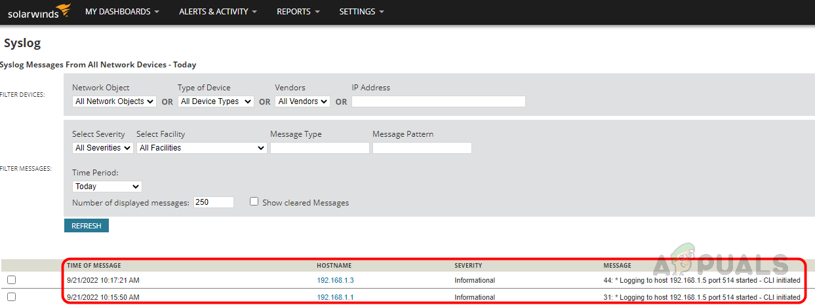The width and height of the screenshot is (815, 305).
Task: Tick the checkbox for the 10:17:21 AM message
Action: [x=11, y=280]
